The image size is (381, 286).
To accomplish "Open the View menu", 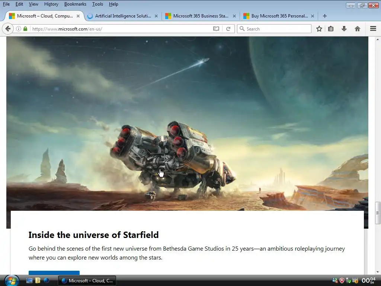I will 33,4.
